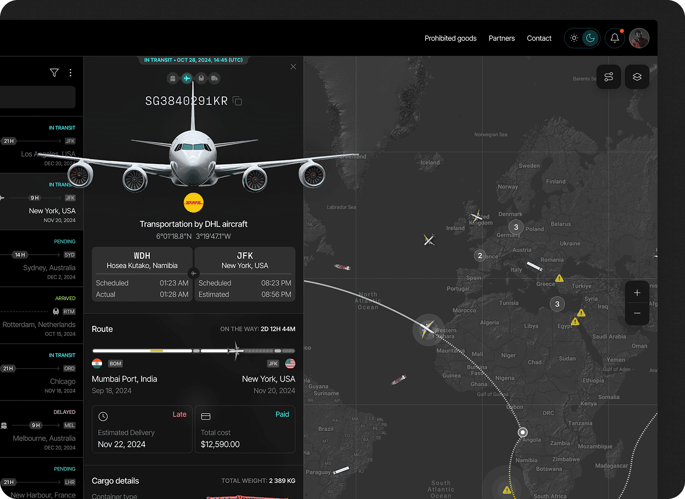This screenshot has width=685, height=499.
Task: Open Prohibited goods page
Action: (x=451, y=38)
